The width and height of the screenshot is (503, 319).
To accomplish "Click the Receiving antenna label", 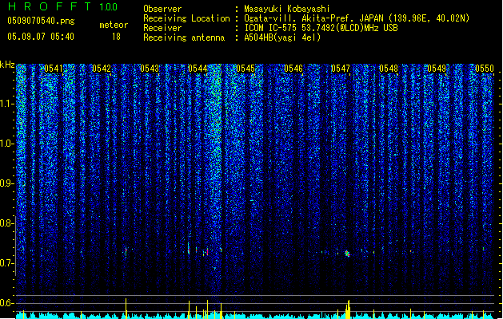I will pyautogui.click(x=184, y=37).
